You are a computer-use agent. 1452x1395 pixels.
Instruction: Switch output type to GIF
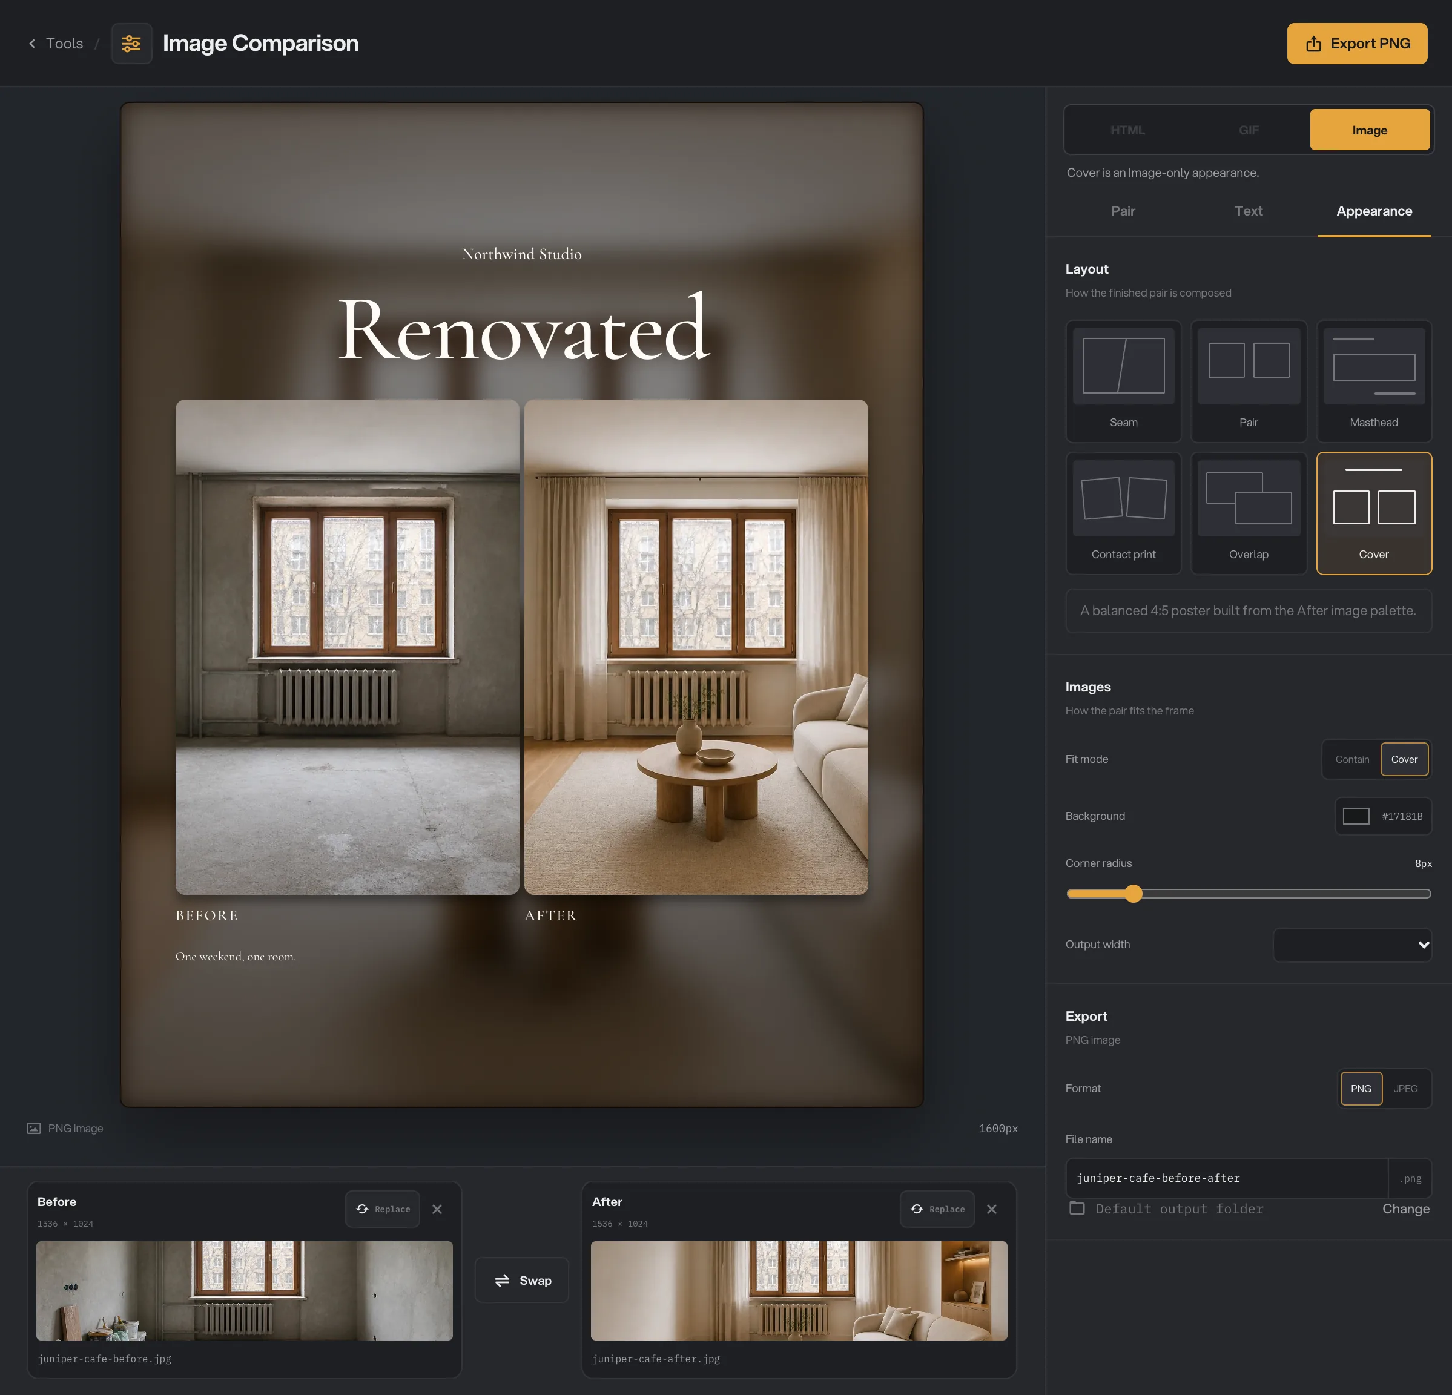1249,130
